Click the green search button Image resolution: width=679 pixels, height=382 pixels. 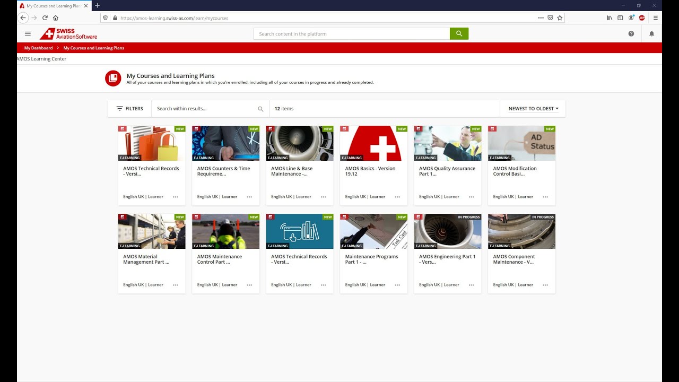[x=459, y=33]
